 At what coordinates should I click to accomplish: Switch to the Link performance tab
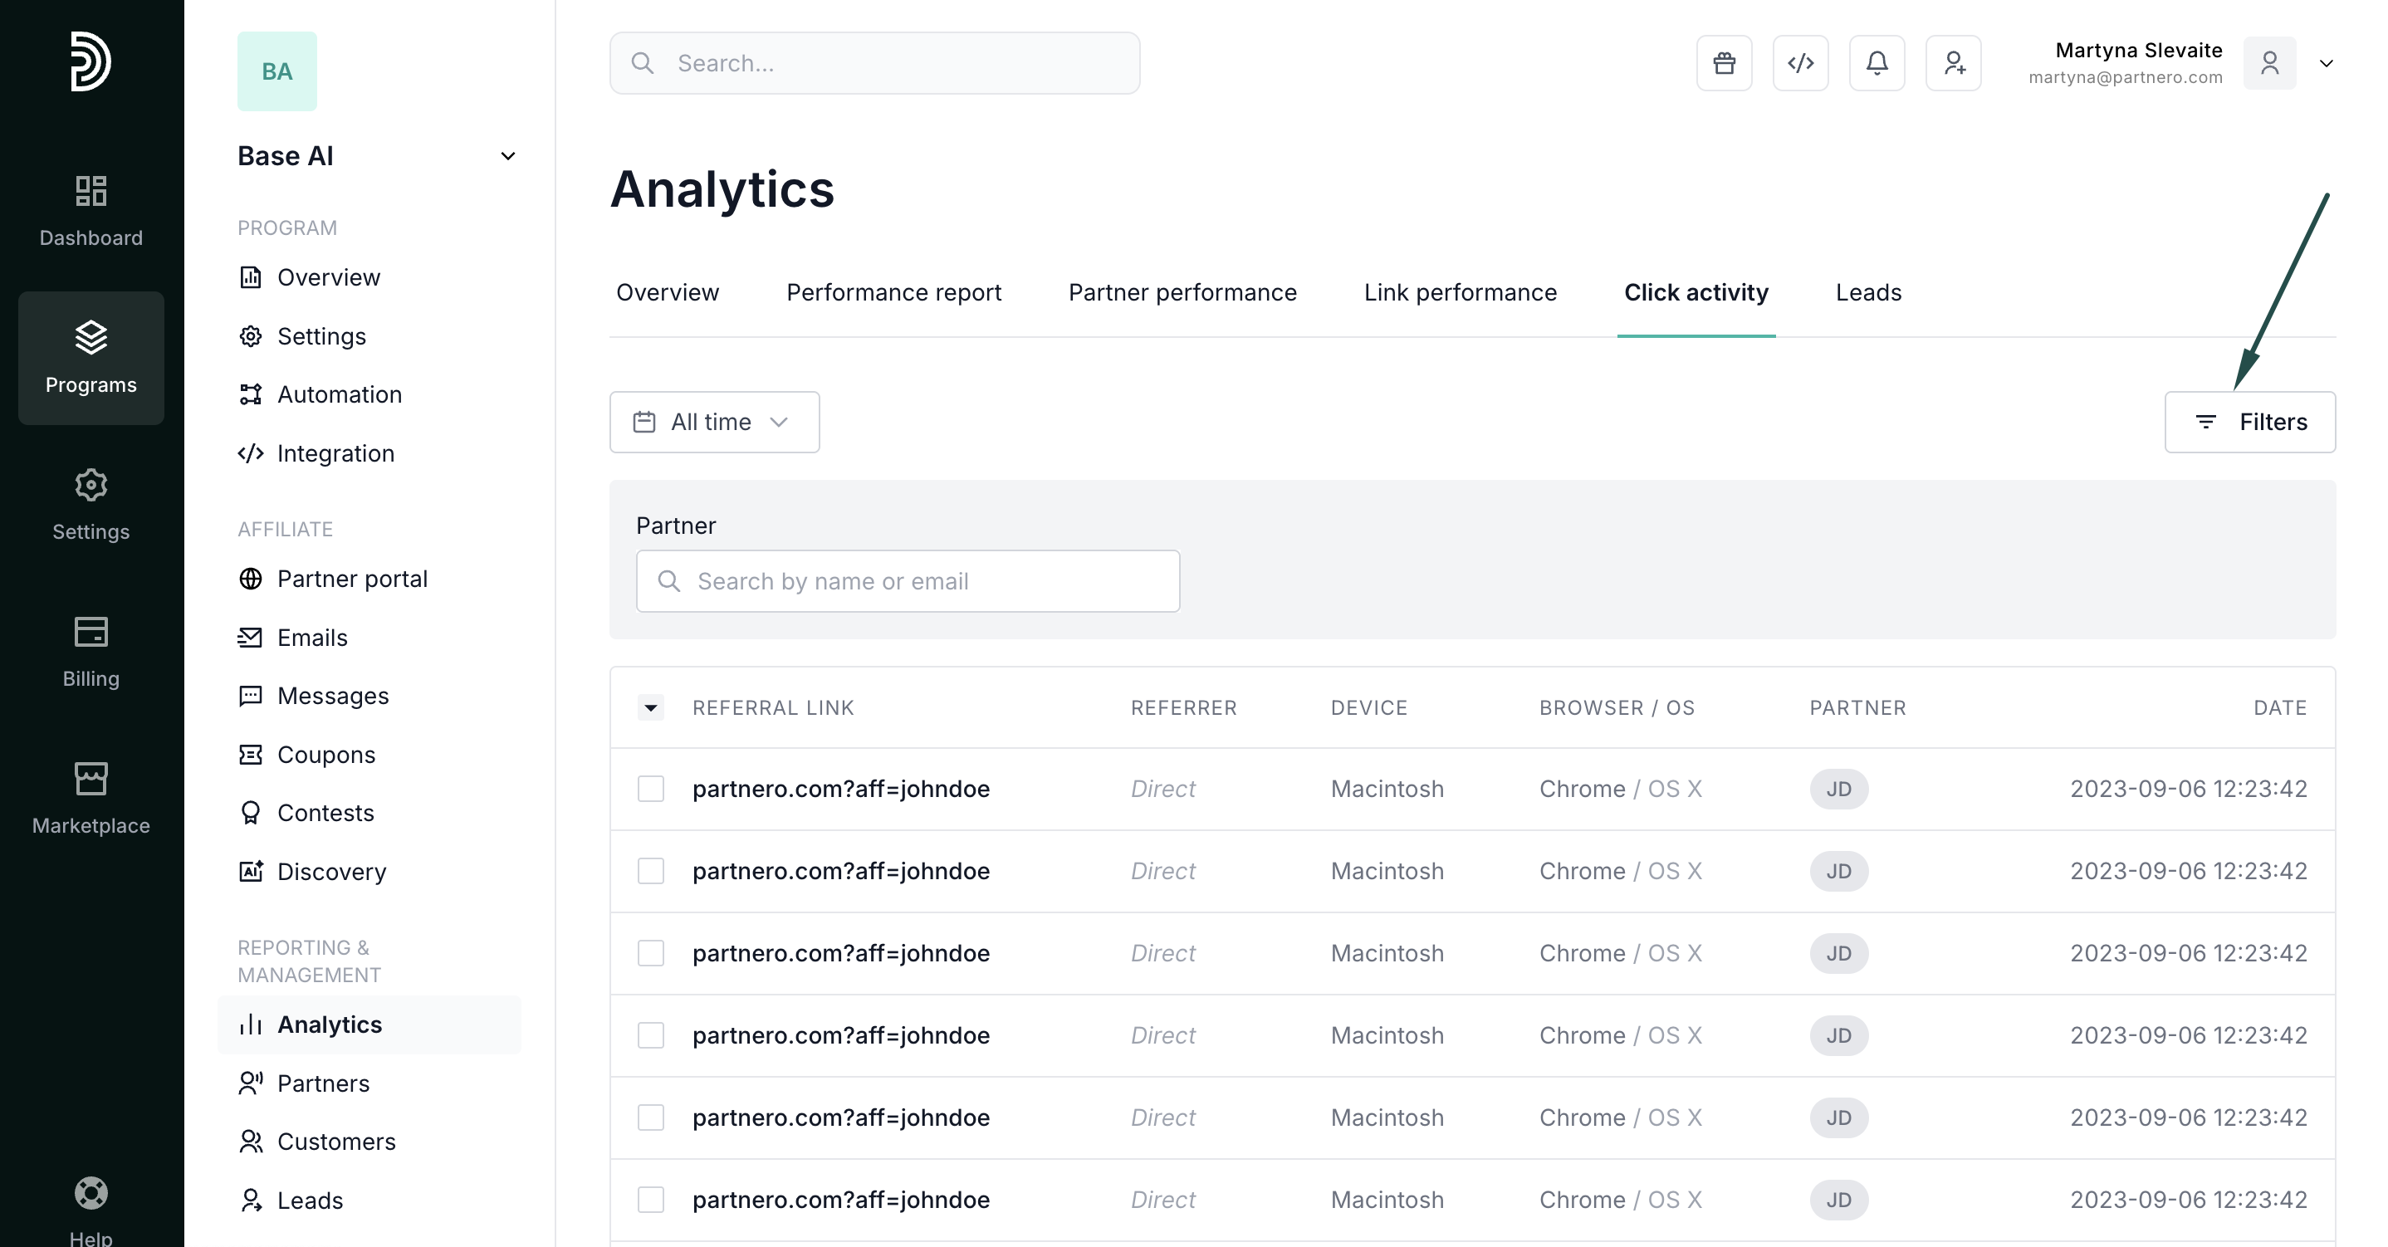coord(1460,292)
